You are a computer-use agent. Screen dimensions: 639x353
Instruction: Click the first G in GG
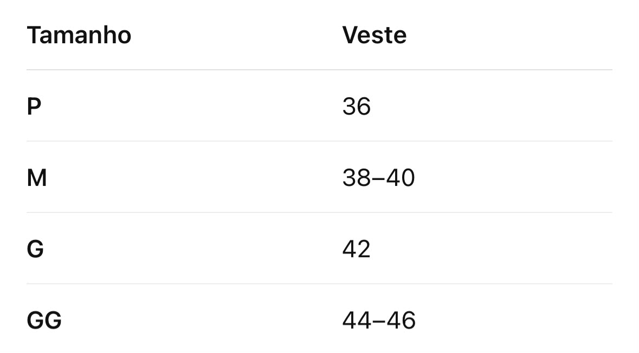click(35, 320)
